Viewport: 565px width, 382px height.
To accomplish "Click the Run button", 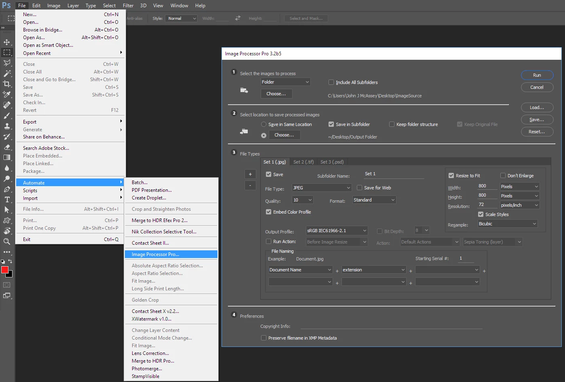I will coord(537,75).
